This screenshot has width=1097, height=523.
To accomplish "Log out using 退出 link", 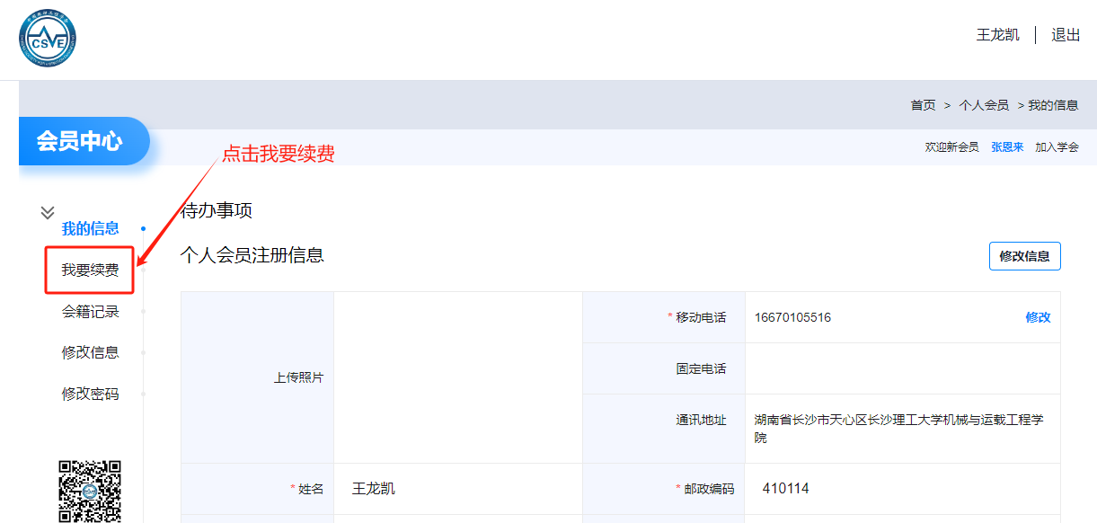I will point(1066,35).
